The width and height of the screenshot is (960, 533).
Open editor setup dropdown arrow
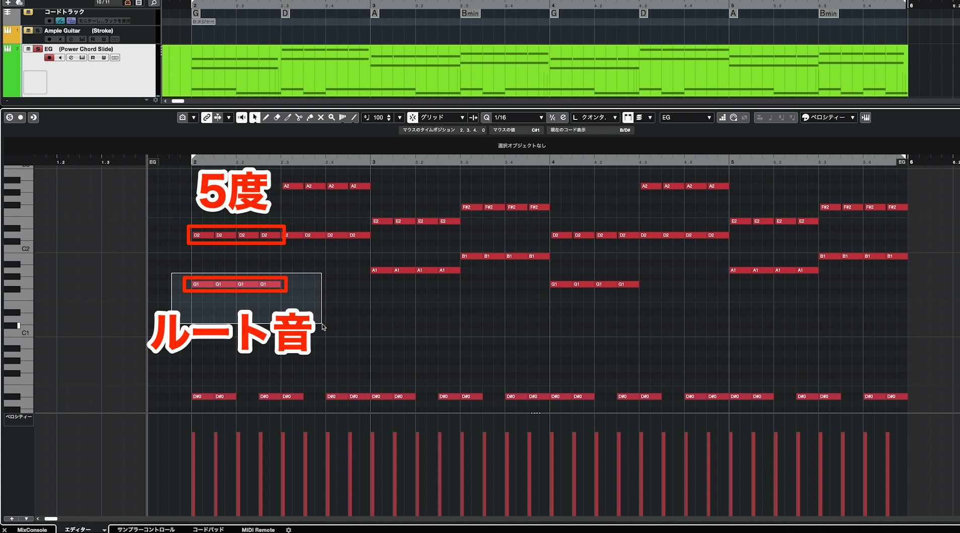click(x=194, y=117)
